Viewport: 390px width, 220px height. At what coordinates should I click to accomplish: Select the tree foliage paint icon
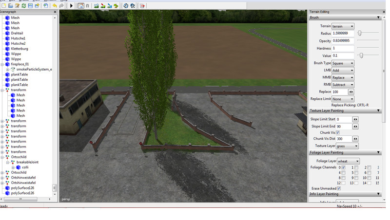[x=116, y=5]
